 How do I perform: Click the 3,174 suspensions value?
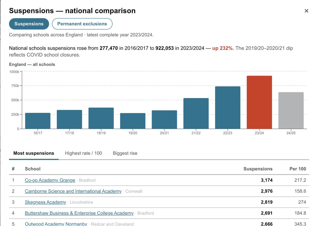266,180
